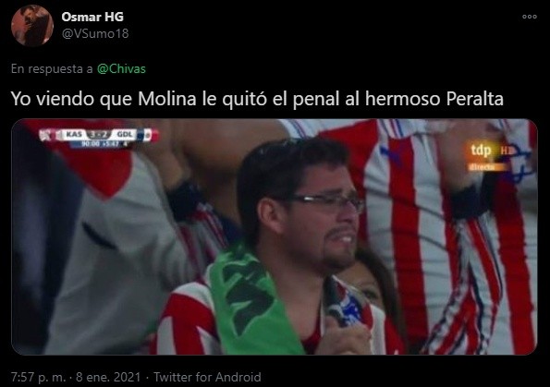Click the 'En respuesta a' reply label
Viewport: 550px width, 387px height.
coord(52,68)
